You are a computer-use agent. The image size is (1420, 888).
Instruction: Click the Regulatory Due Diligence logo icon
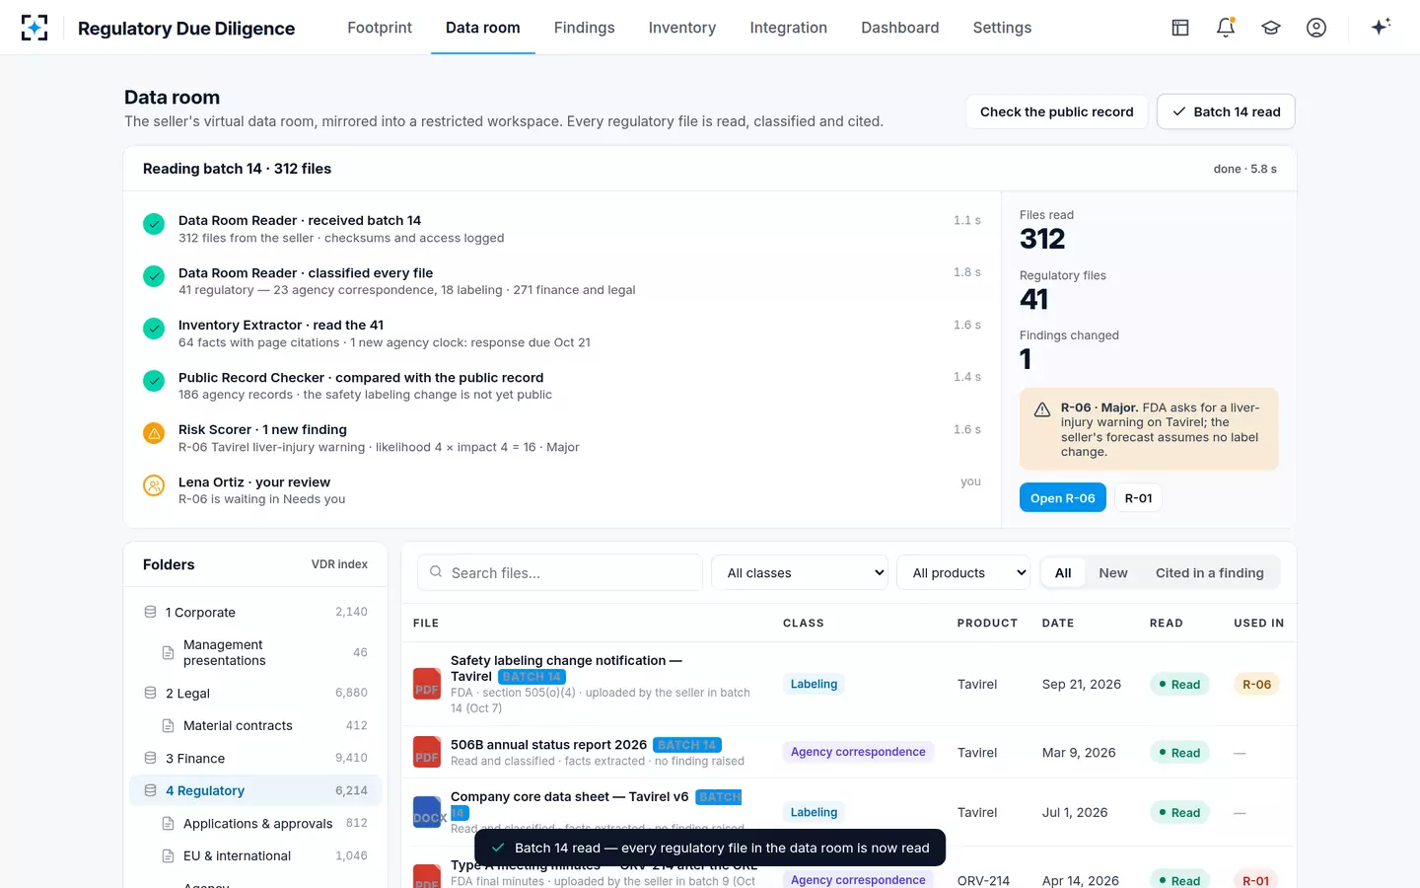tap(35, 28)
